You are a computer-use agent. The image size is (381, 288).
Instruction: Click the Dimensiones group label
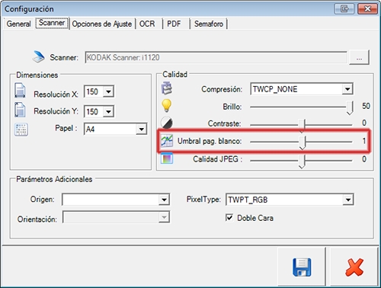(37, 75)
